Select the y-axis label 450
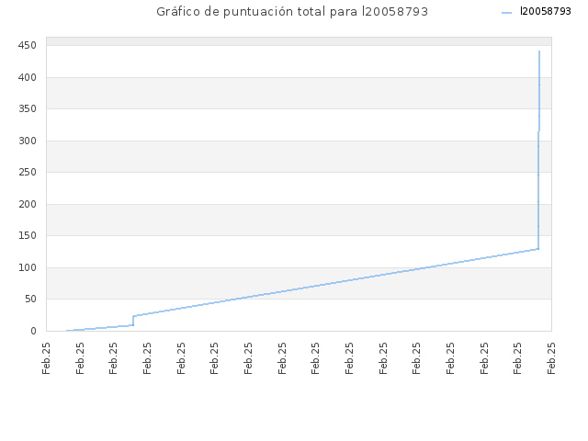Viewport: 588px width, 441px height. 28,45
